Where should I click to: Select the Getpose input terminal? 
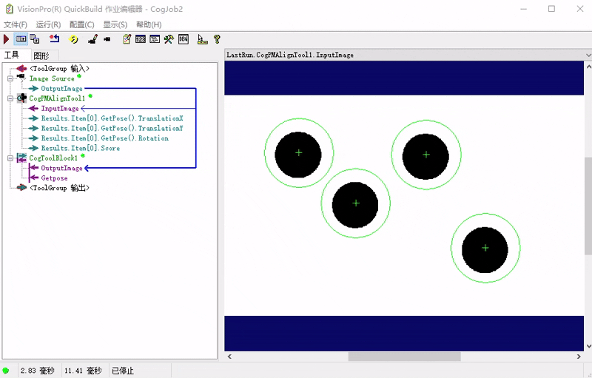pos(54,178)
